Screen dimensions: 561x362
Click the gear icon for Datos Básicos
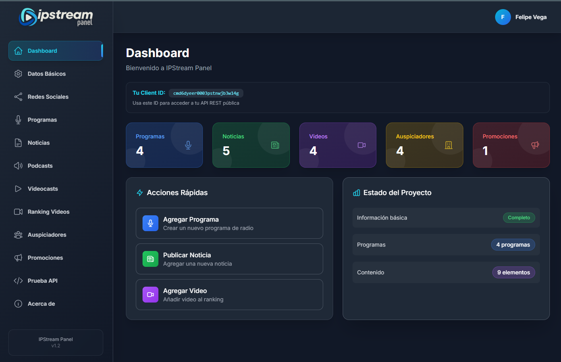pos(18,74)
